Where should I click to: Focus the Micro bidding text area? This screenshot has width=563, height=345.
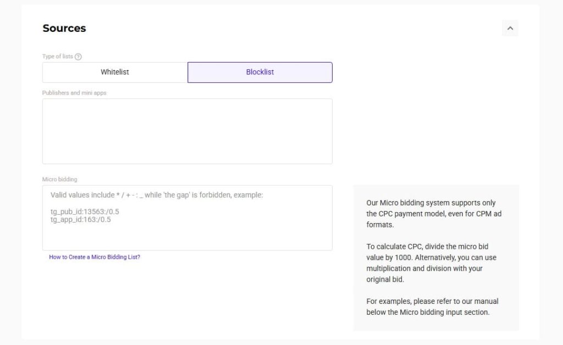tap(187, 218)
